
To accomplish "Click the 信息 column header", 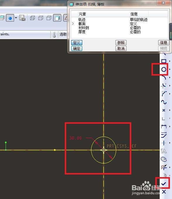I will 134,14.
